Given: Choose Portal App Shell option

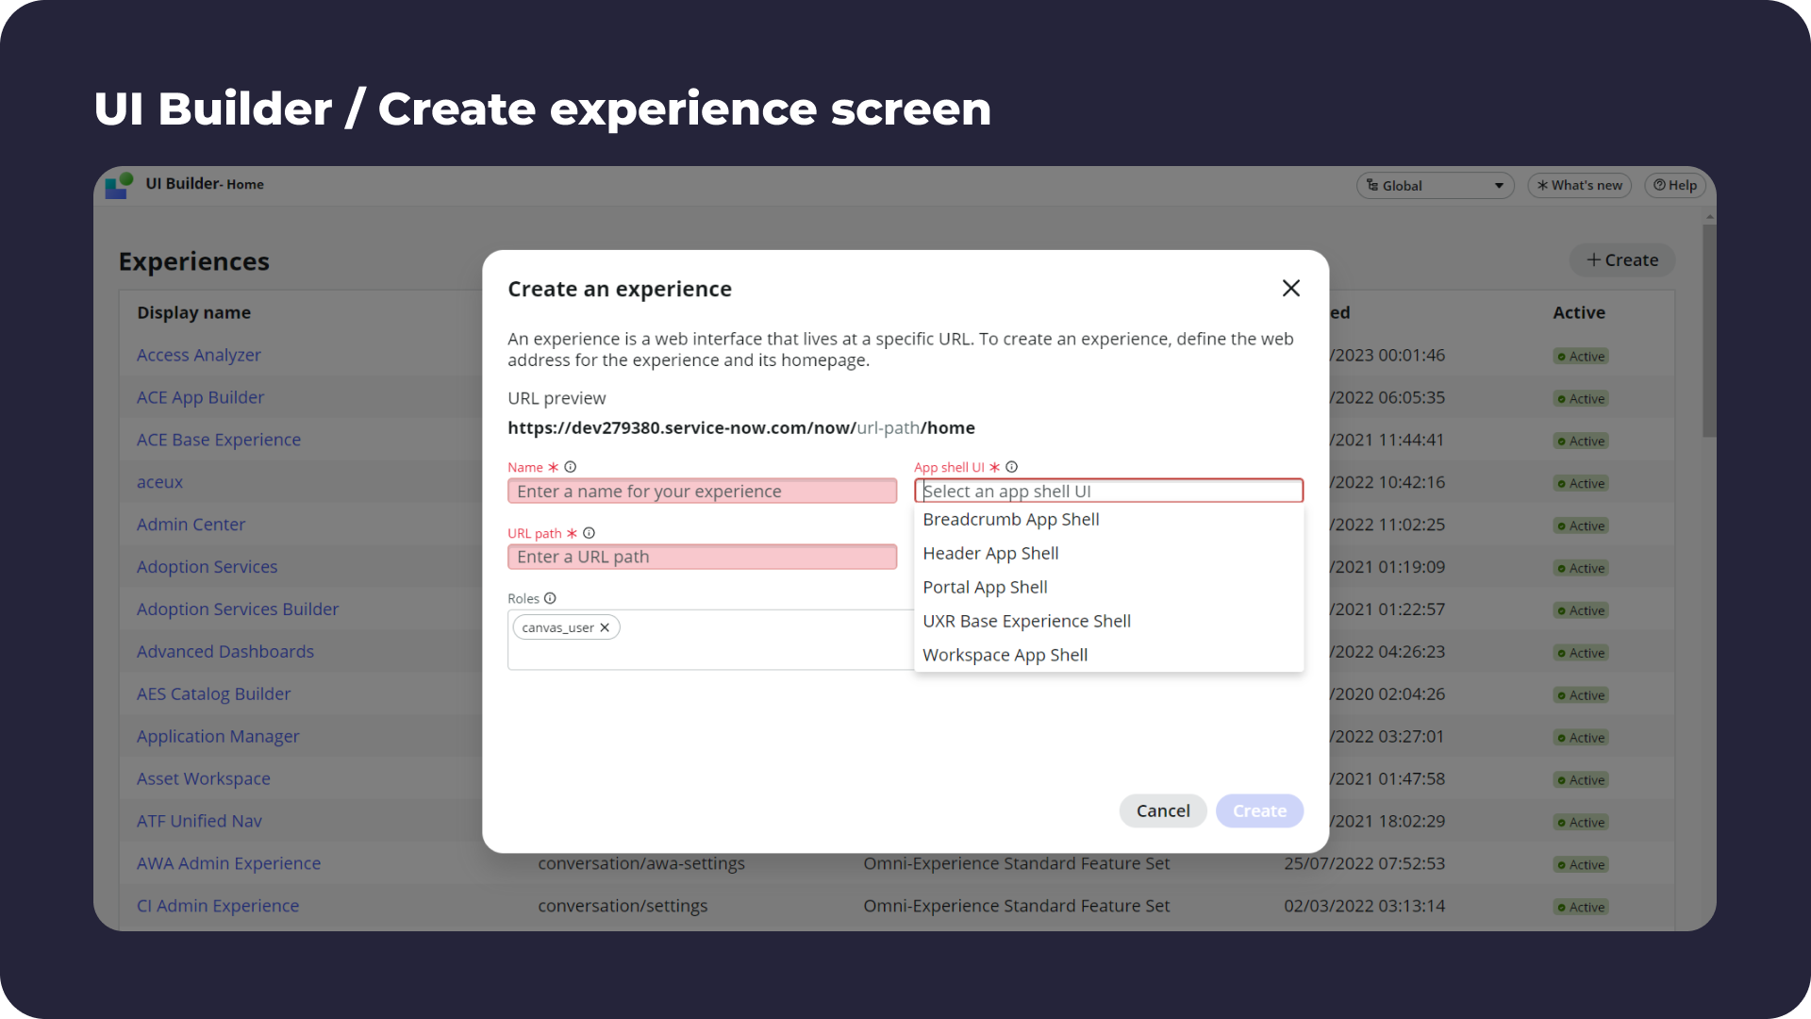Looking at the screenshot, I should coord(1108,588).
